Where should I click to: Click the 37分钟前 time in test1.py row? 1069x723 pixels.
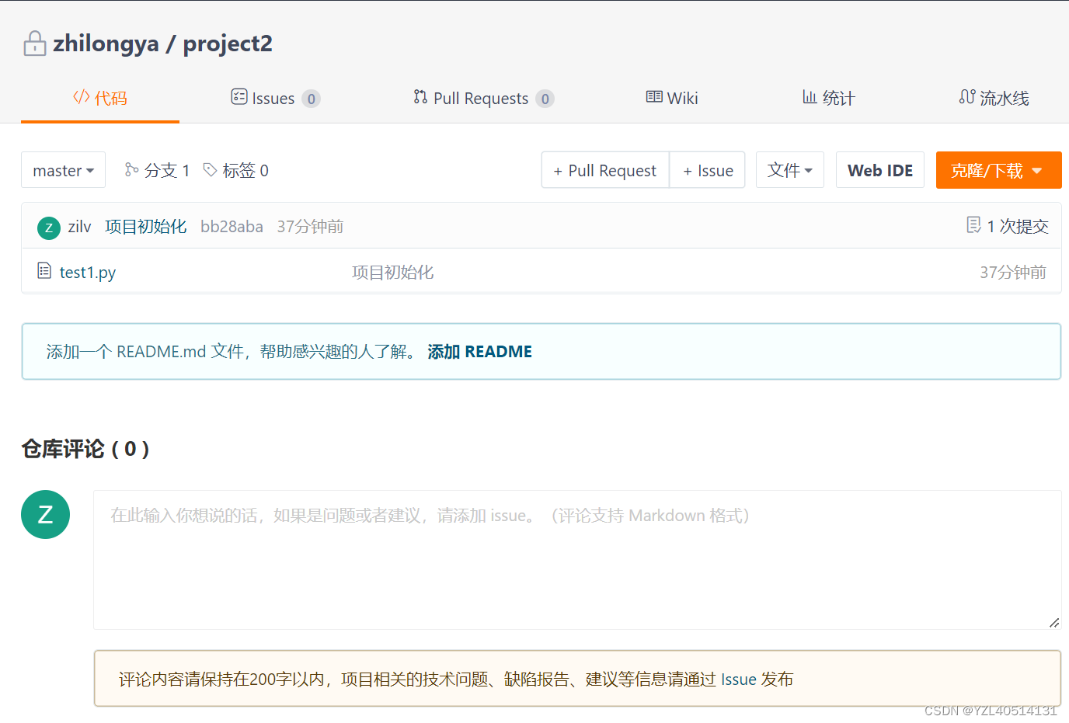click(x=1013, y=273)
